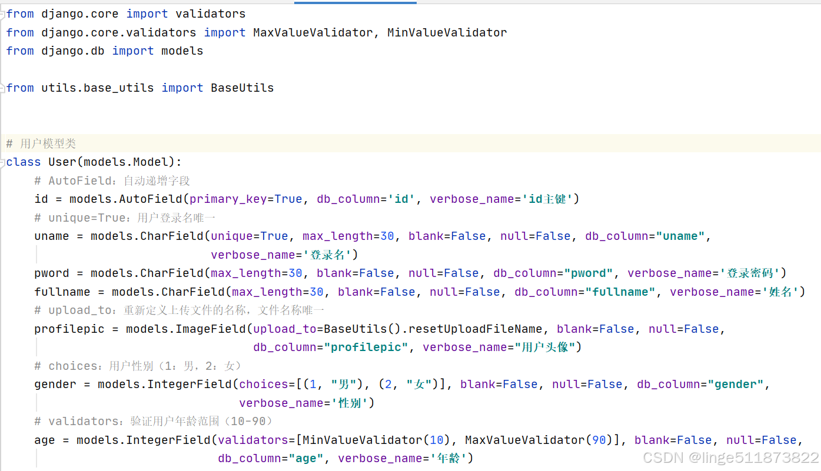Click the '登录密码' string
821x471 pixels.
click(750, 273)
